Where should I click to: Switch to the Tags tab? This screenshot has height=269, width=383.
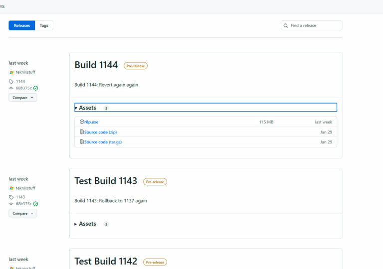pyautogui.click(x=44, y=25)
